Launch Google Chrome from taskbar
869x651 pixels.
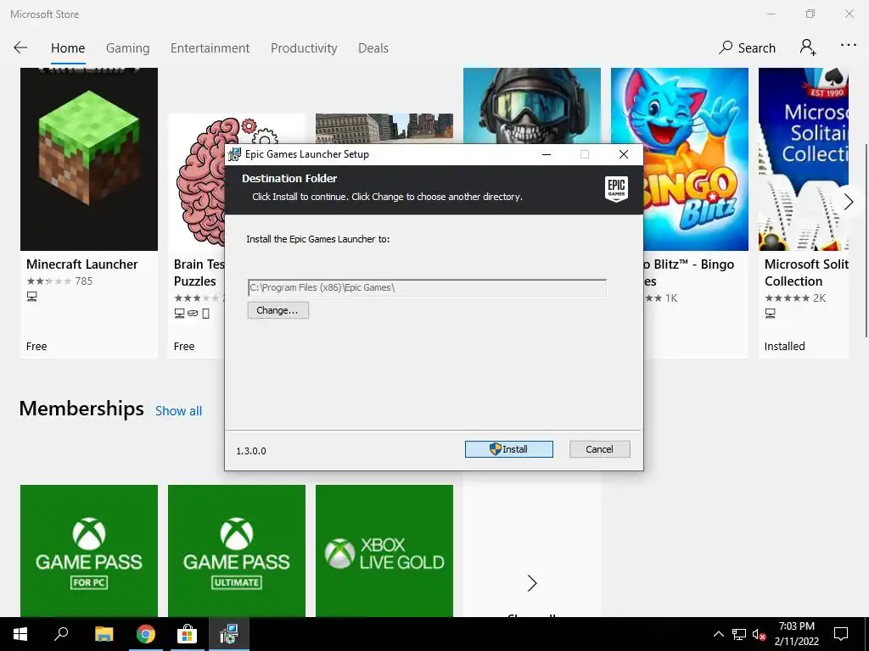(146, 634)
